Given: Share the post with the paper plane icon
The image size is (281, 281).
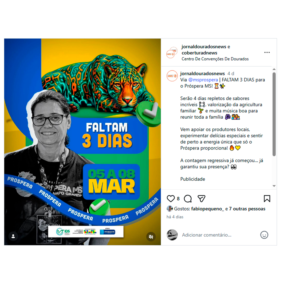Looking at the screenshot, I should pos(201,199).
